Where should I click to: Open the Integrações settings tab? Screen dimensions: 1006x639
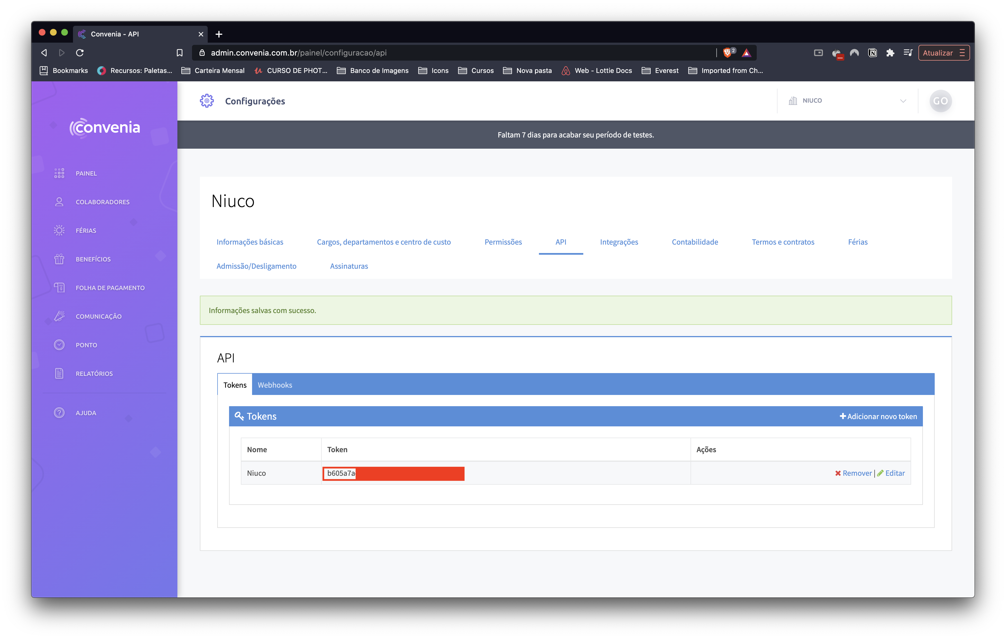619,242
